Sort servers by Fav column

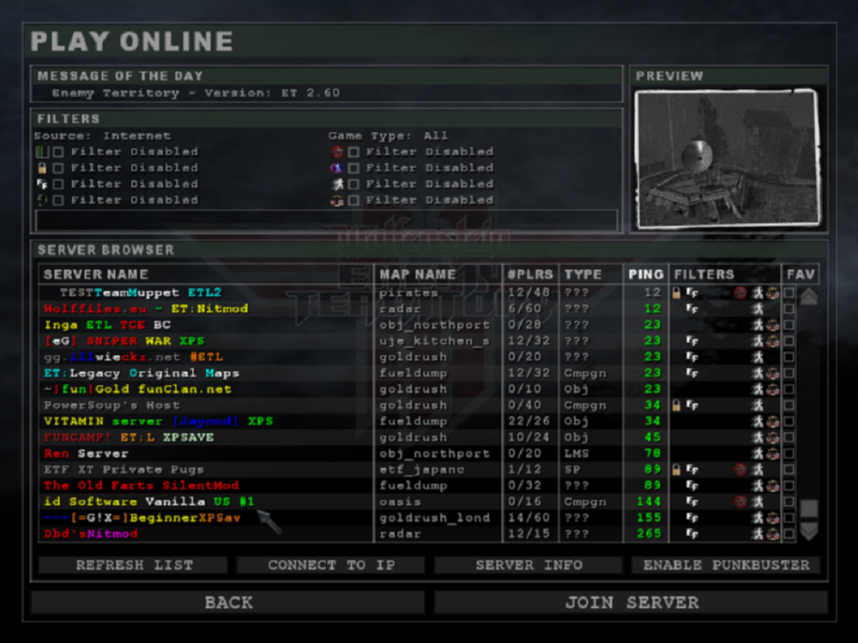pos(800,274)
